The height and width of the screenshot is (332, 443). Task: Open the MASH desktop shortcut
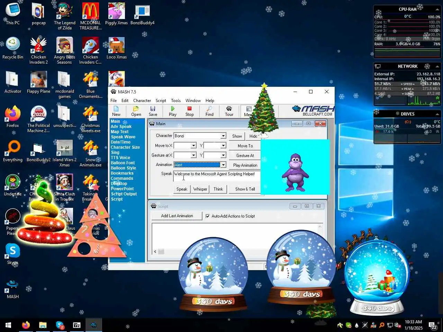coord(13,288)
